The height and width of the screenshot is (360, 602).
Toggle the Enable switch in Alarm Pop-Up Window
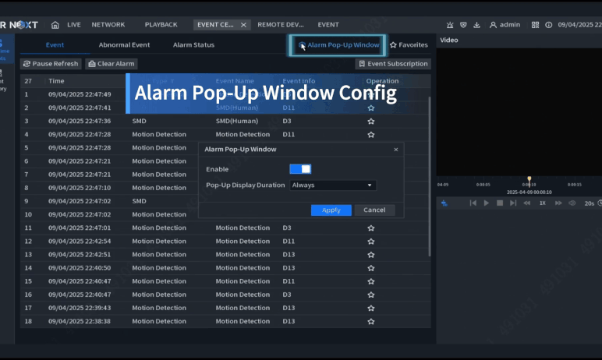pyautogui.click(x=299, y=169)
